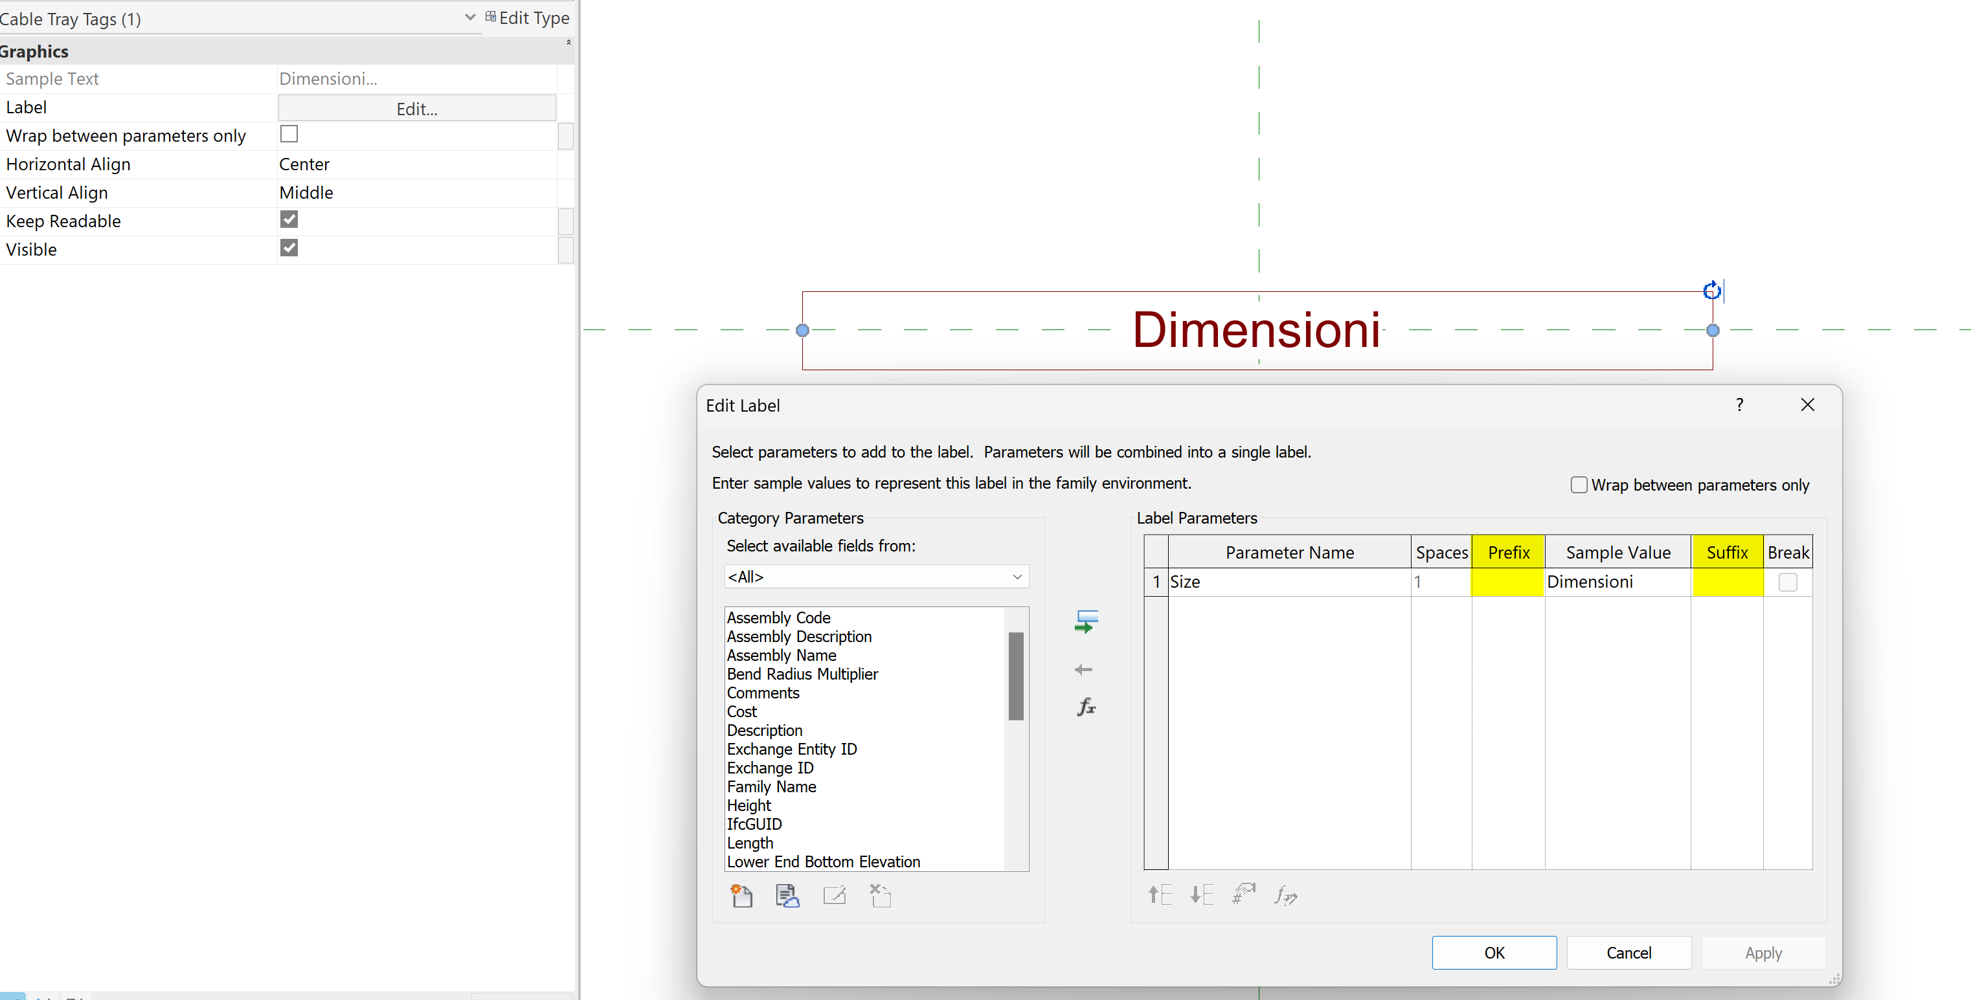Click the Move parameter up icon

pyautogui.click(x=1159, y=894)
